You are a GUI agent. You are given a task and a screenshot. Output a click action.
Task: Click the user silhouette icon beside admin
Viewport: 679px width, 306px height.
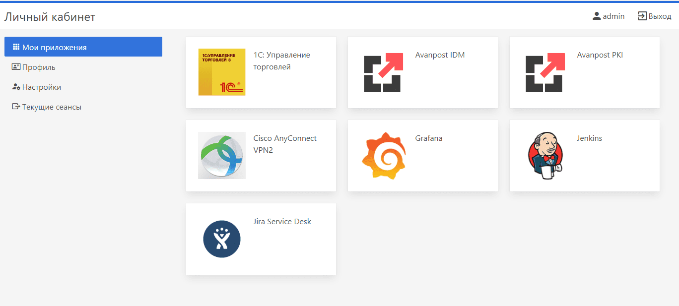(x=597, y=16)
